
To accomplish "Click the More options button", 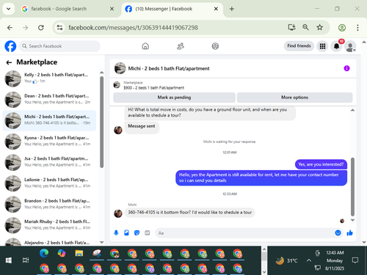I will pyautogui.click(x=294, y=98).
